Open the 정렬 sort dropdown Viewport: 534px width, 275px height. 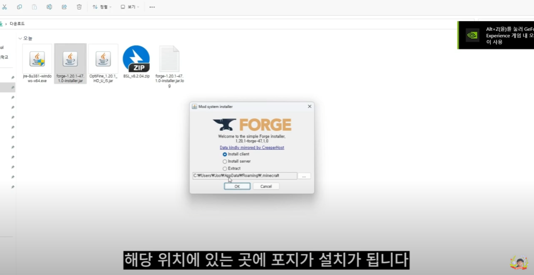(x=102, y=7)
